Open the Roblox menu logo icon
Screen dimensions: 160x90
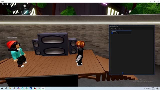tap(3, 4)
